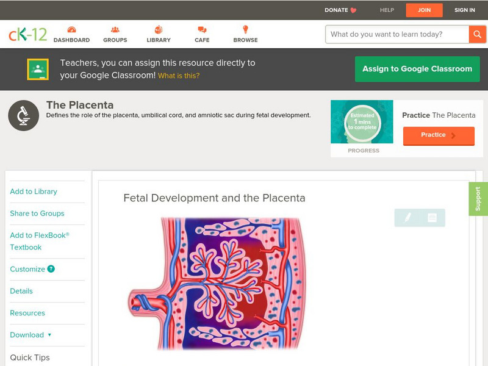Open the notes icon beside highlighter
The width and height of the screenshot is (488, 366).
tap(432, 218)
